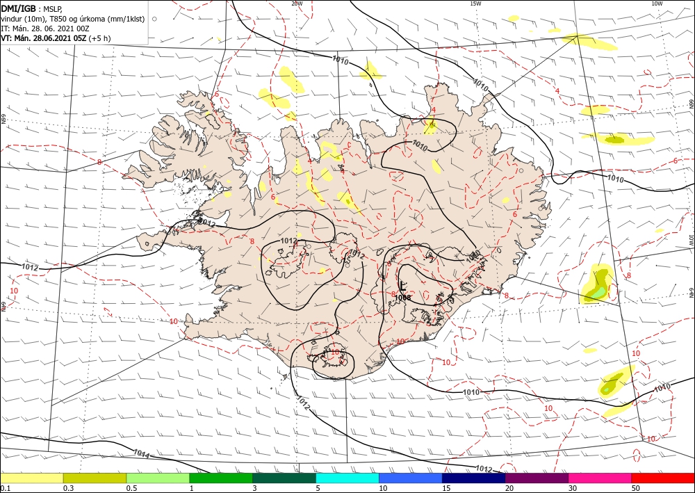Select the purple 20–30 legend segment
The height and width of the screenshot is (493, 695).
pos(537,478)
